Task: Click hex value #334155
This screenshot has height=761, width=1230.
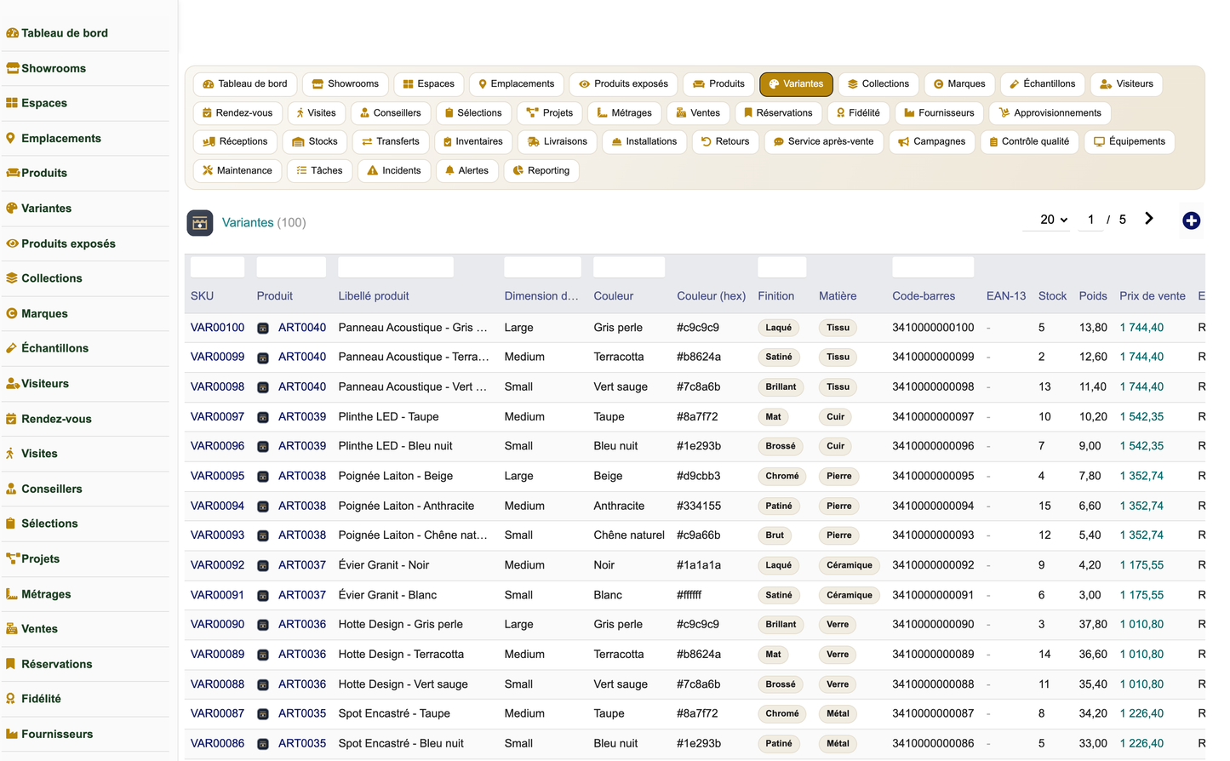Action: tap(699, 506)
